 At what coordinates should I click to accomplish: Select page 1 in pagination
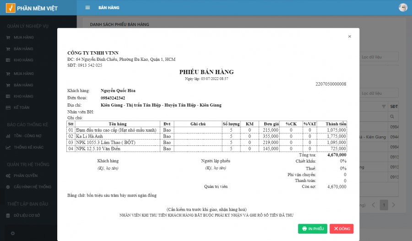384,204
